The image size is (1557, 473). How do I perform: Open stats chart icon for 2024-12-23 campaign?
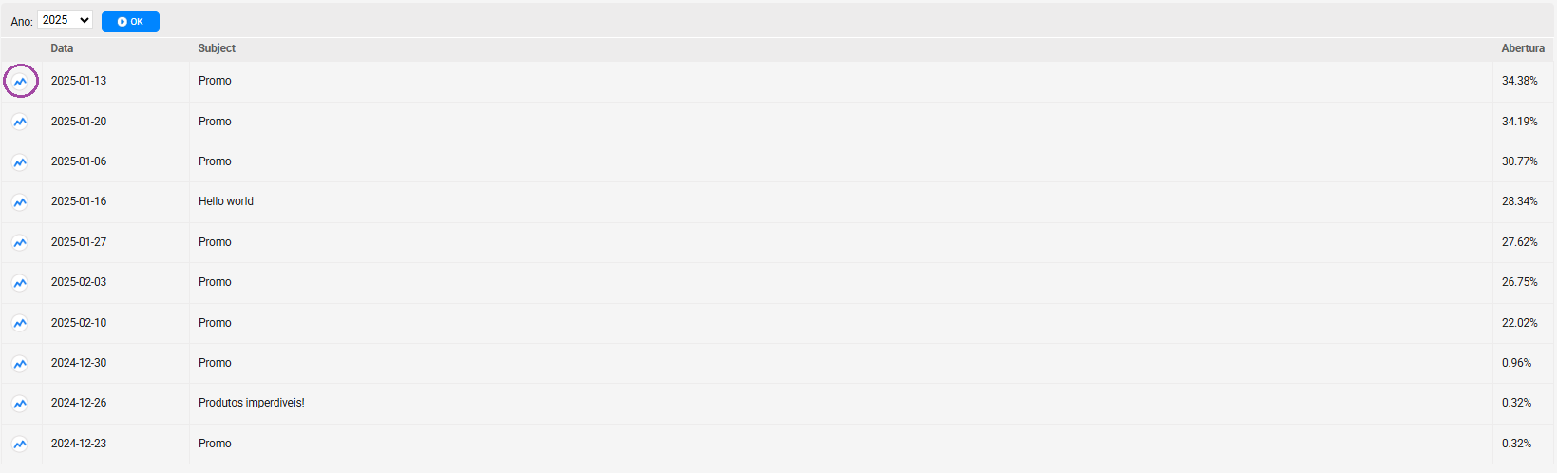(20, 445)
